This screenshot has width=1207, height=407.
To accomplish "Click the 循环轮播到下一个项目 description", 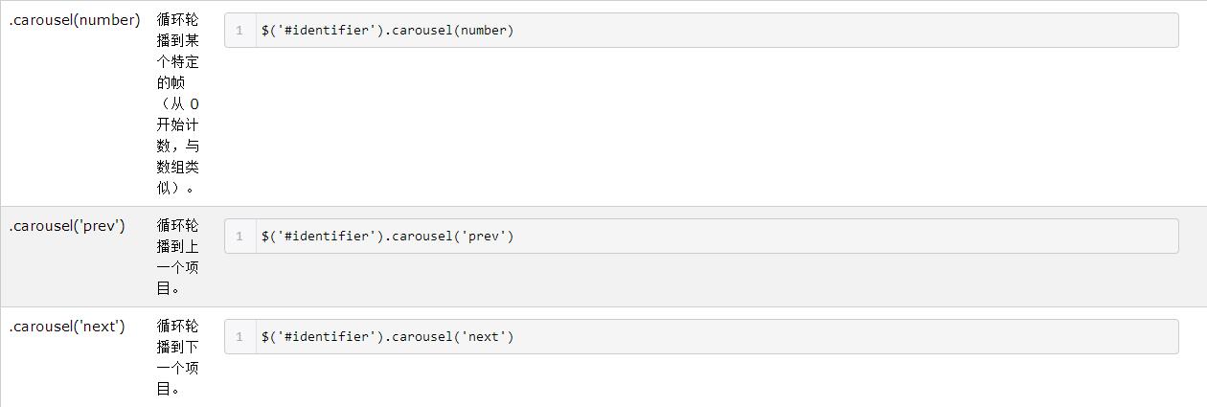I will pyautogui.click(x=177, y=357).
